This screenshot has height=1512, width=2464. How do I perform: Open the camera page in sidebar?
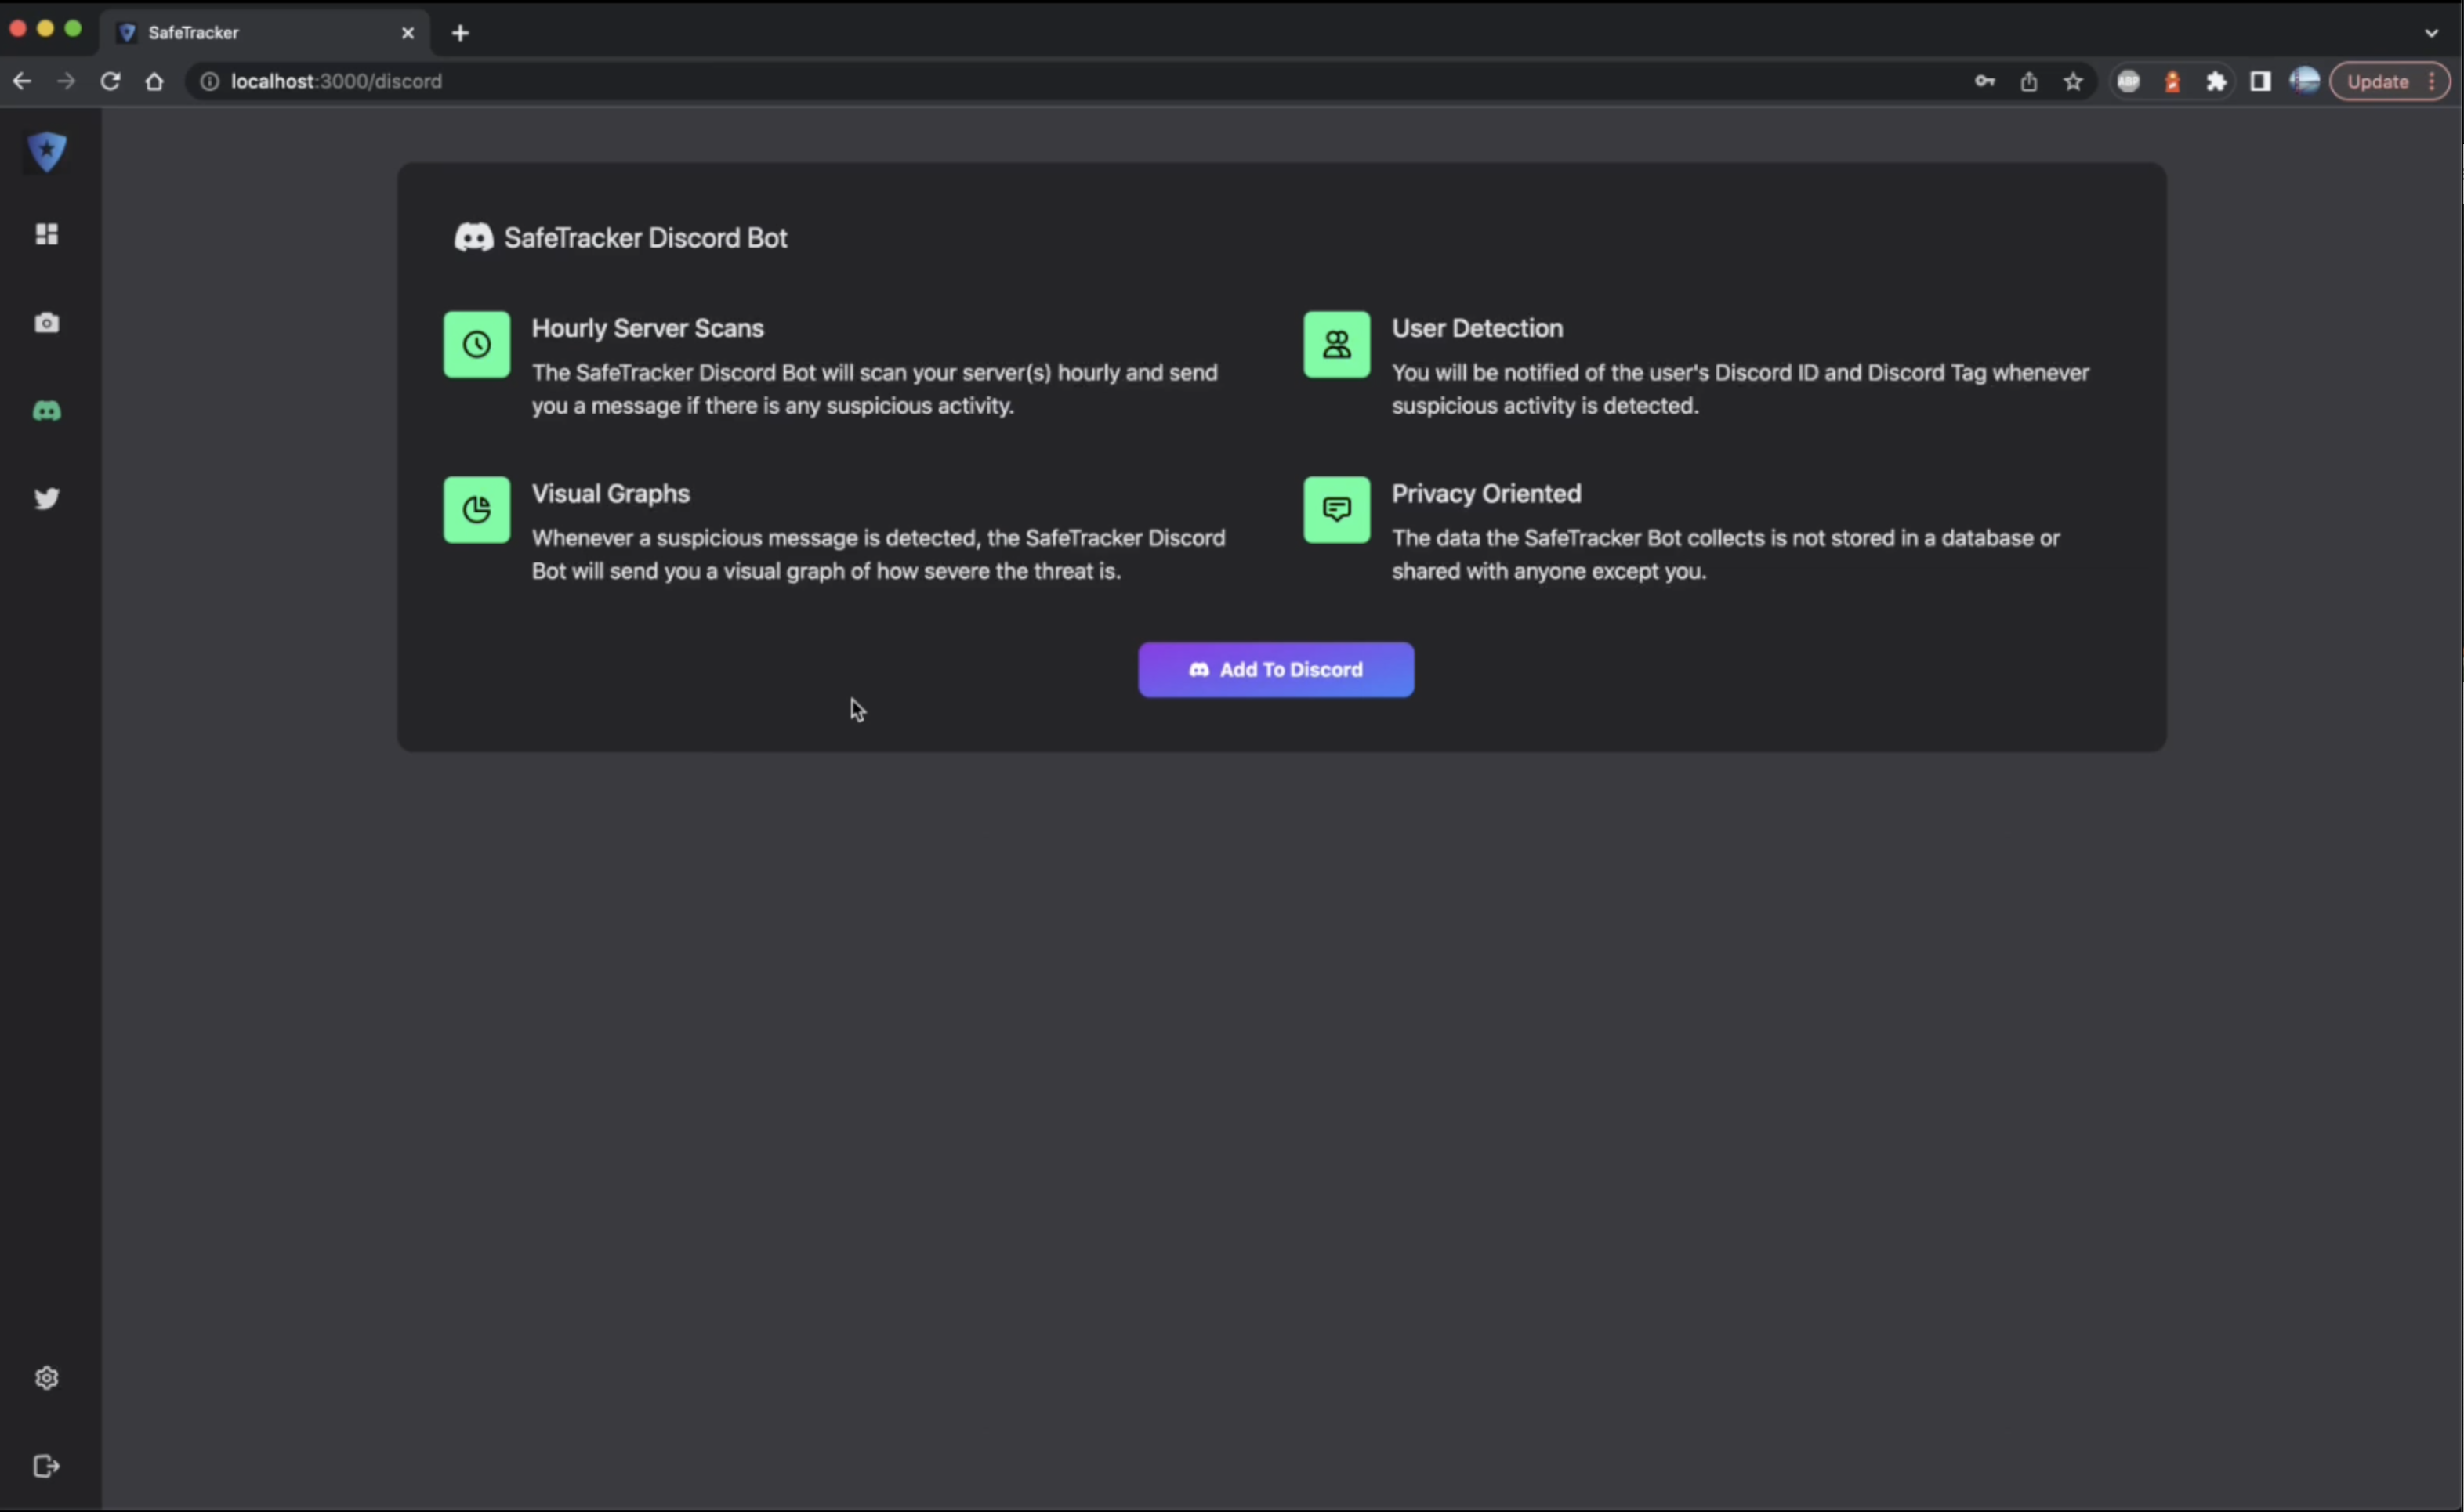coord(46,323)
